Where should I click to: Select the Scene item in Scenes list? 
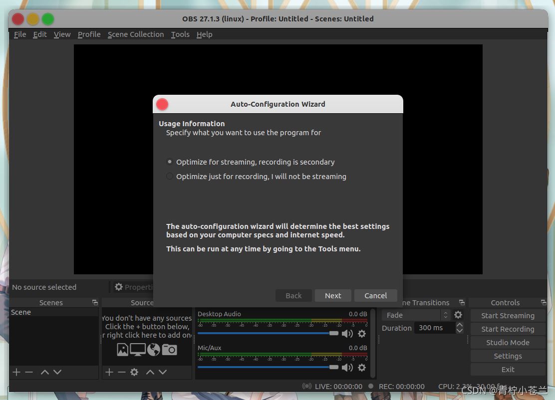(54, 312)
